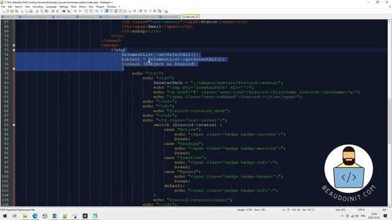Viewport: 392px width, 220px height.
Task: Toggle Show All Characters pilcrow icon
Action: [102, 11]
